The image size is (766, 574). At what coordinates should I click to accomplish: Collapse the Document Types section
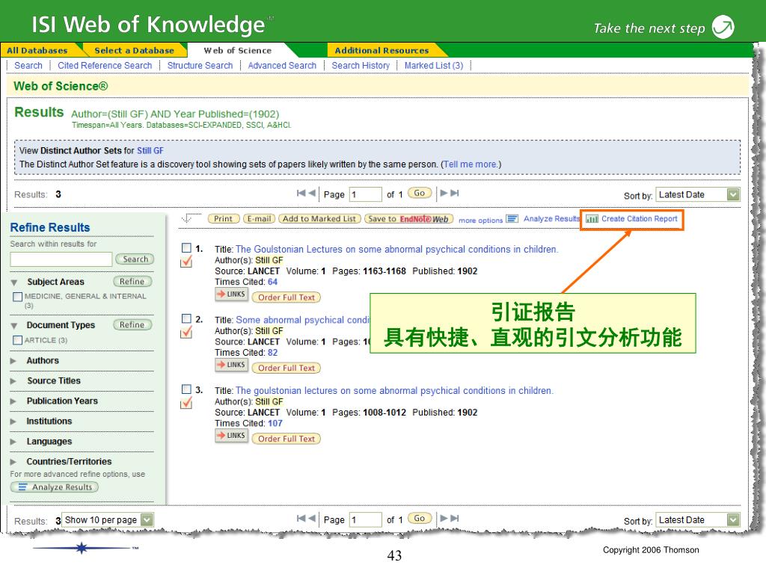coord(14,326)
